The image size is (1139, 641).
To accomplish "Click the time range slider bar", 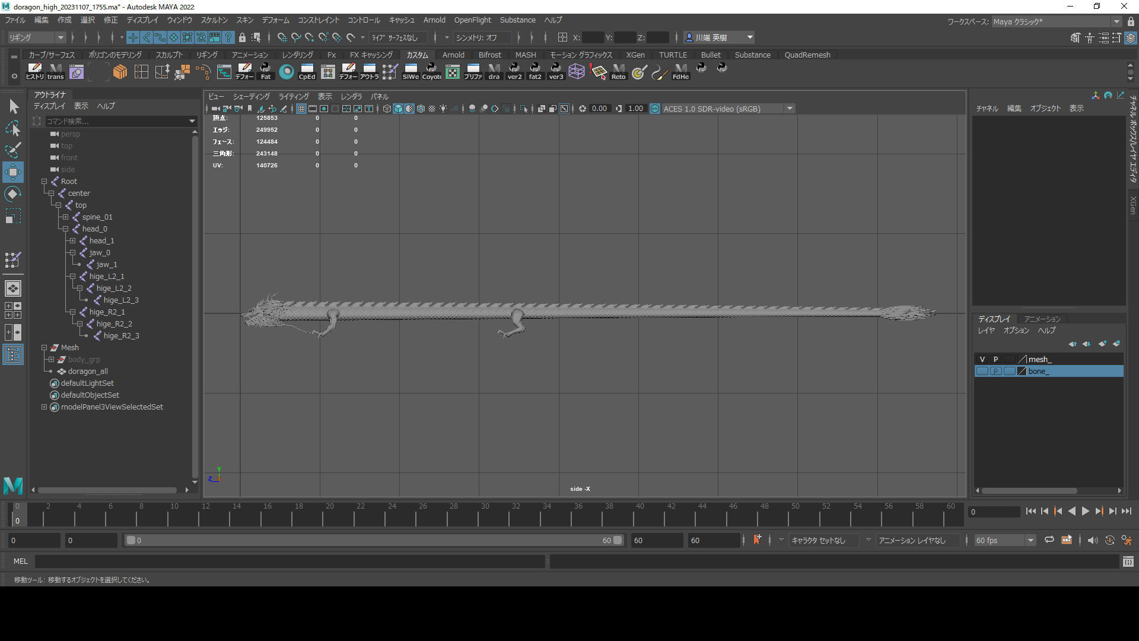I will (374, 541).
